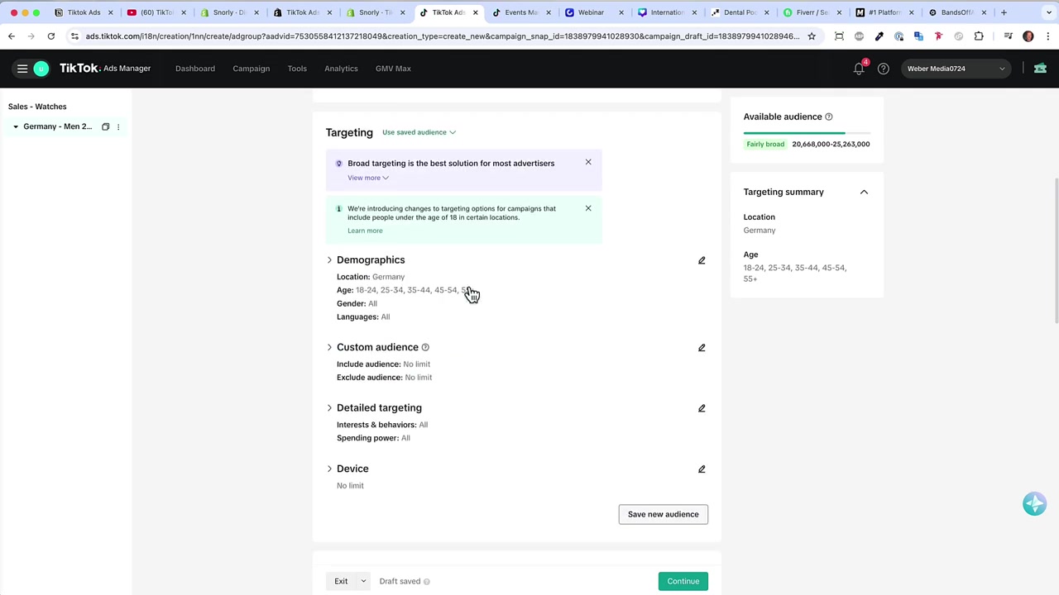Click the Location: Germany text in Demographics
This screenshot has height=595, width=1059.
[371, 277]
